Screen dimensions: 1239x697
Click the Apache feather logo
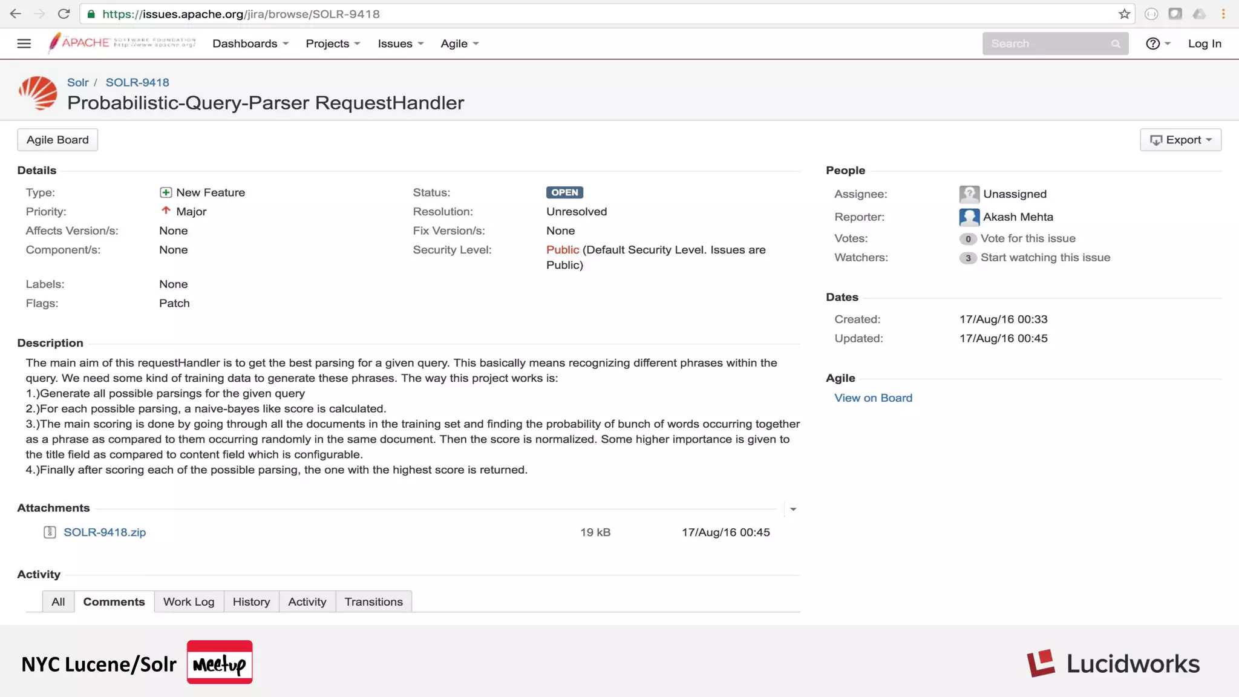click(x=55, y=43)
